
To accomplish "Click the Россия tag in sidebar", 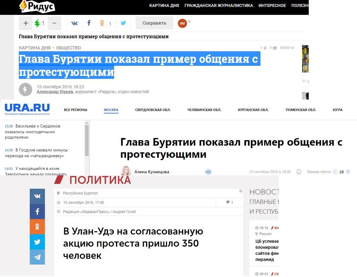I will tap(265, 234).
